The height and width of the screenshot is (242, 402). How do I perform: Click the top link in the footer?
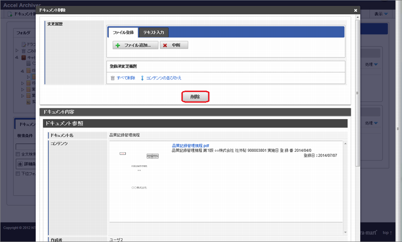(x=387, y=233)
